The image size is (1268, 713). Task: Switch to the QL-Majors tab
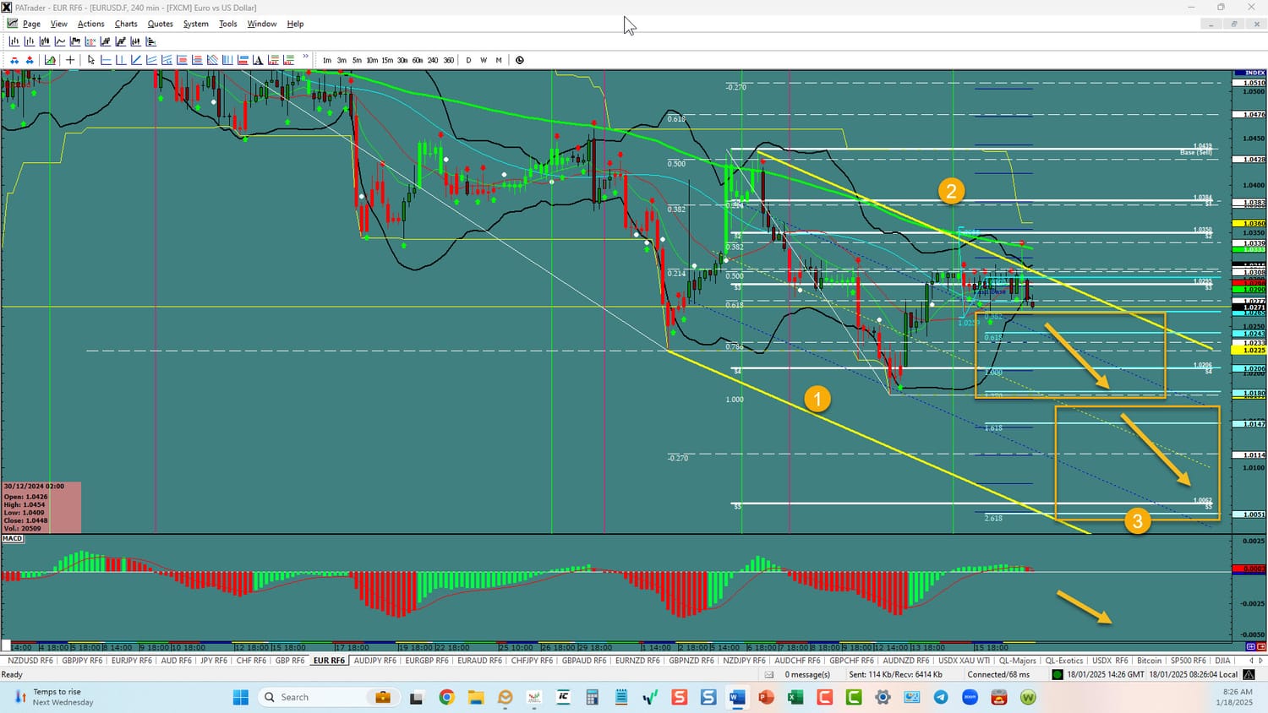pos(1017,661)
